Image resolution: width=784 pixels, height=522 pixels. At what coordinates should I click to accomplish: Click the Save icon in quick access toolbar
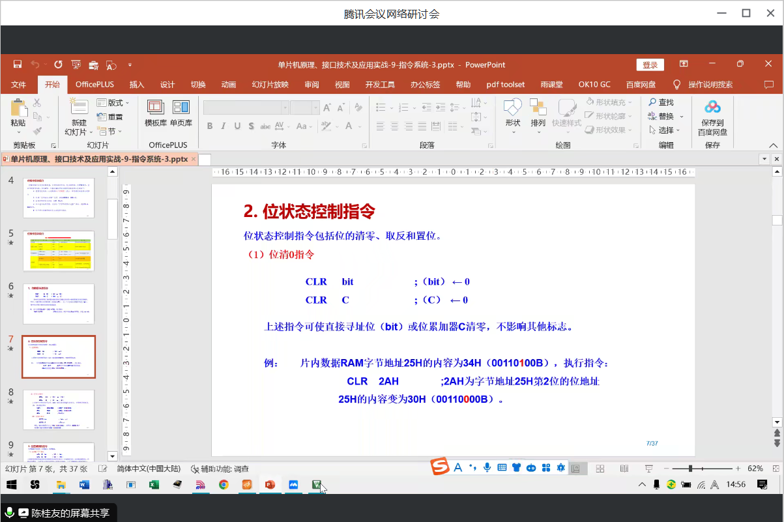click(18, 65)
